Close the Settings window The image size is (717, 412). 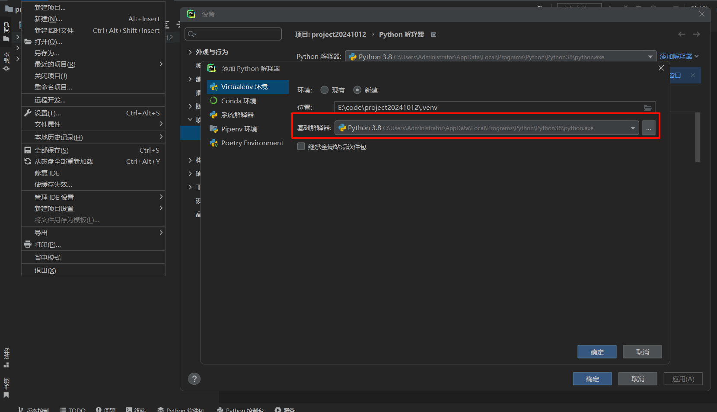tap(702, 14)
